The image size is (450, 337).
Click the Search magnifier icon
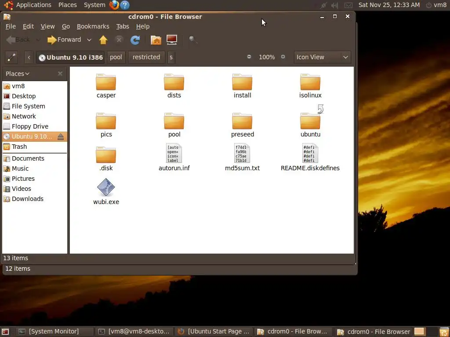click(193, 40)
